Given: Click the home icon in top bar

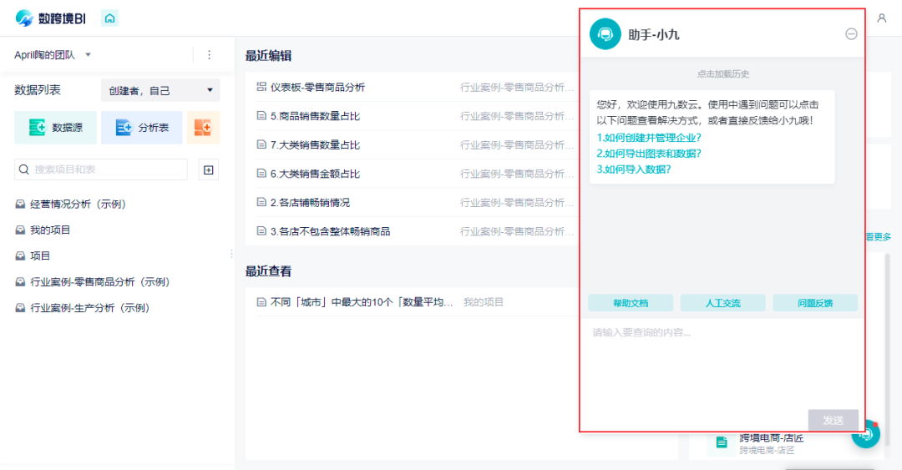Looking at the screenshot, I should (109, 18).
